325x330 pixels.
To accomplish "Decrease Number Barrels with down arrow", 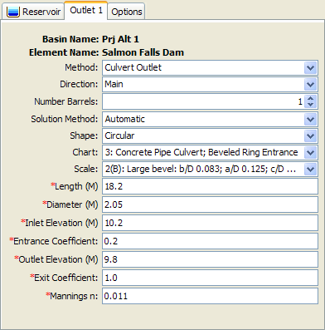I will point(310,105).
